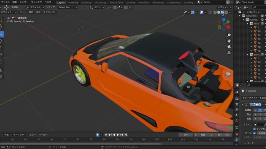The image size is (266, 149).
Task: Select material preview shading mode
Action: 222,12
